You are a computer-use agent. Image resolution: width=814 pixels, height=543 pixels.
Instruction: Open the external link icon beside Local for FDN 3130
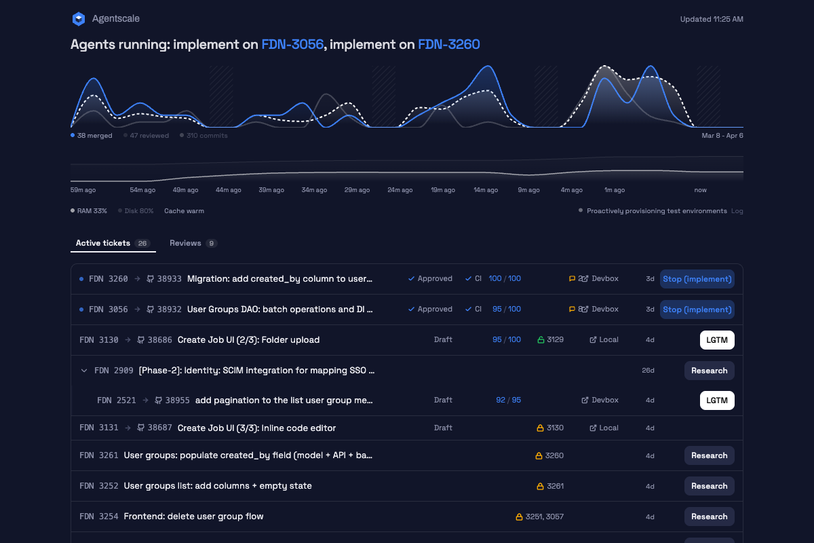click(x=594, y=340)
